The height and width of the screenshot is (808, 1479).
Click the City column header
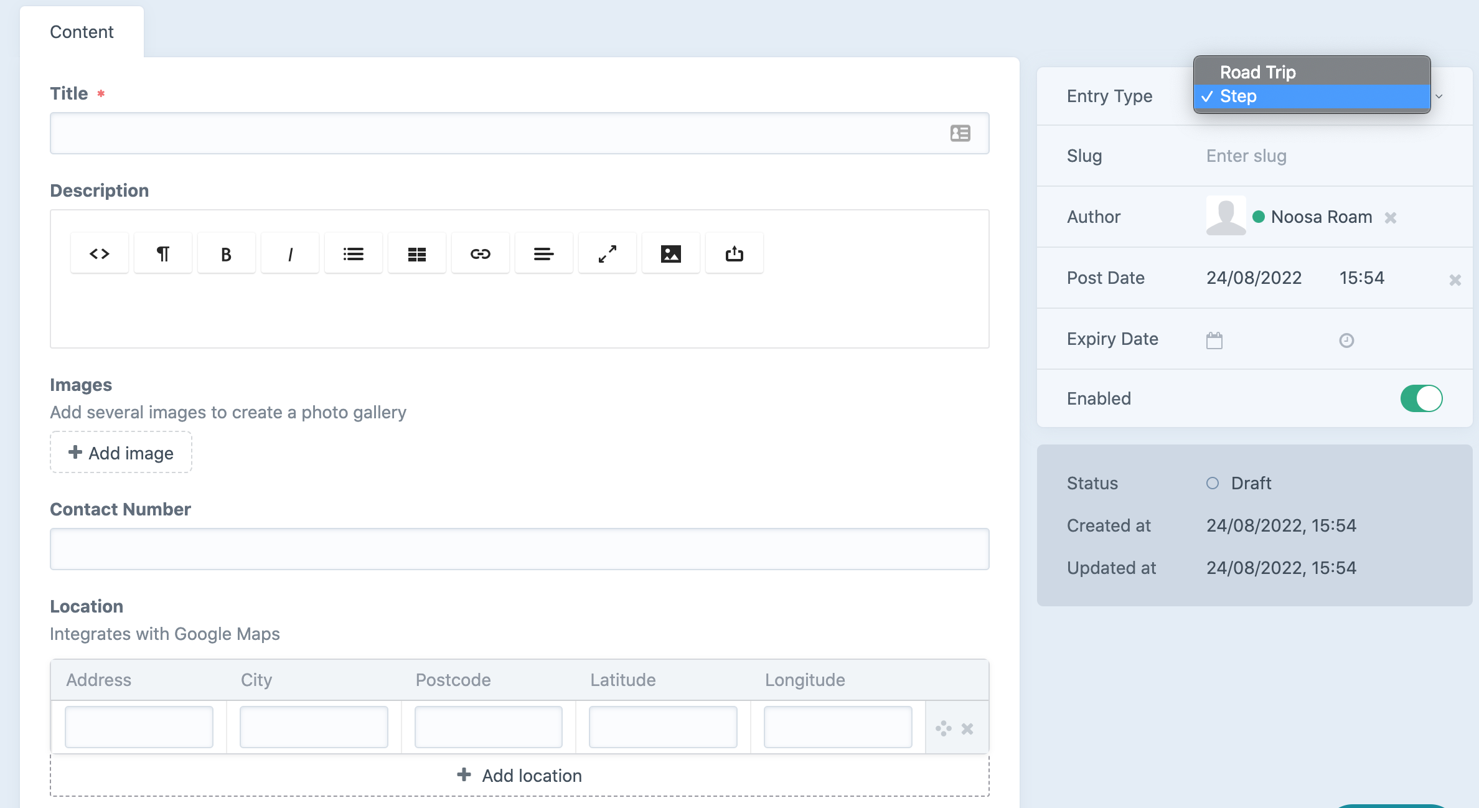pyautogui.click(x=256, y=680)
